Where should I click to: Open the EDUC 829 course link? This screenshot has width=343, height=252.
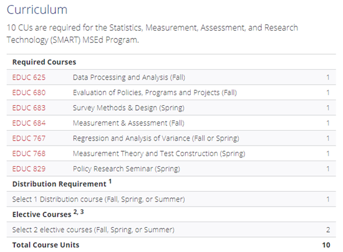pyautogui.click(x=29, y=169)
